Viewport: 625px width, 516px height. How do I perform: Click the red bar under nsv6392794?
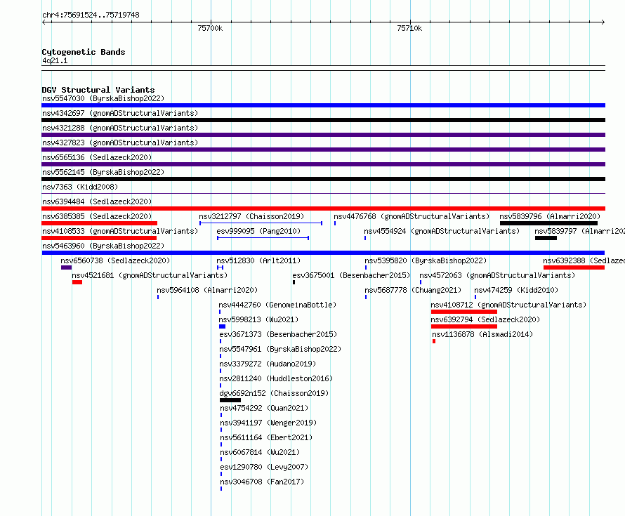464,326
